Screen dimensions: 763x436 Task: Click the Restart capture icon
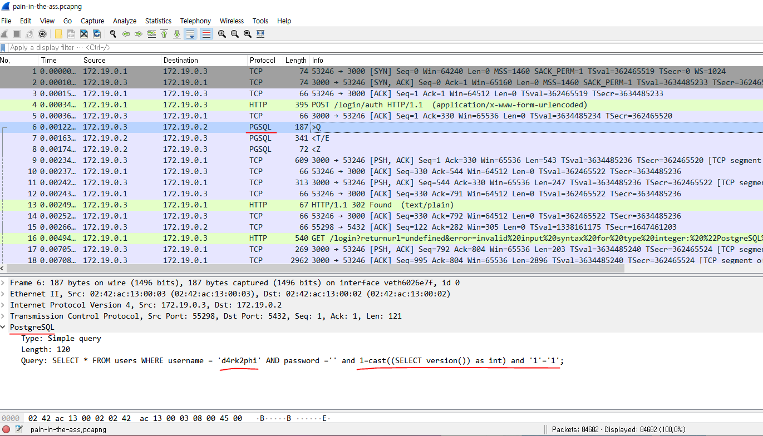29,34
